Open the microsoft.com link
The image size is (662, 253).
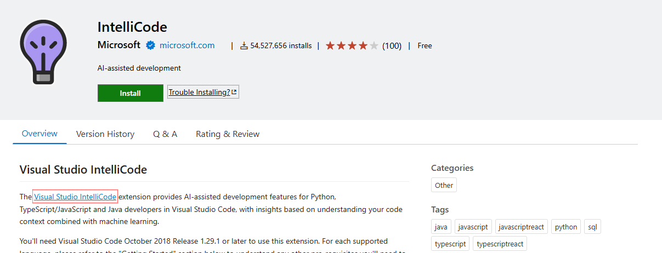click(187, 45)
